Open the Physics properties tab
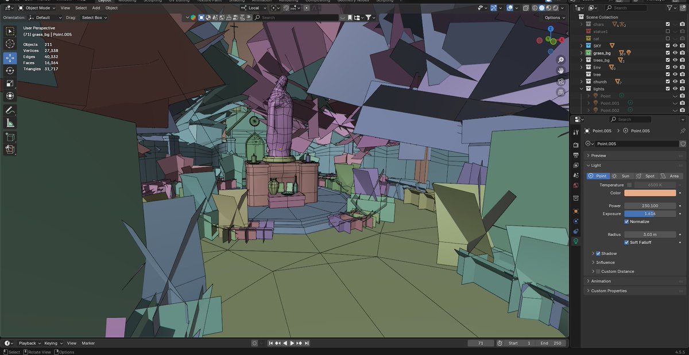Viewport: 689px width, 355px height. click(x=576, y=221)
